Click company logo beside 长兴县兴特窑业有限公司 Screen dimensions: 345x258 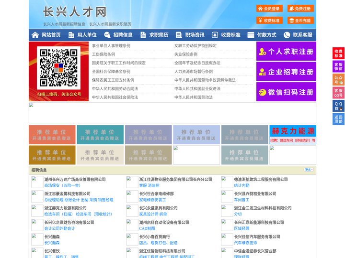(x=227, y=196)
